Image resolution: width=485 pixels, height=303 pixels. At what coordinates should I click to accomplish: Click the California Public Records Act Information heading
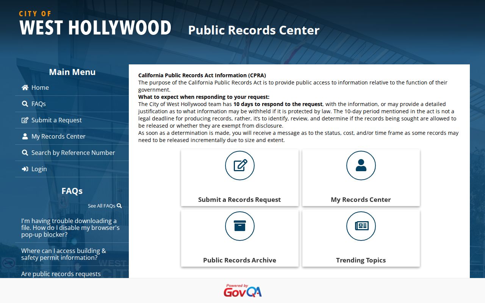[202, 75]
